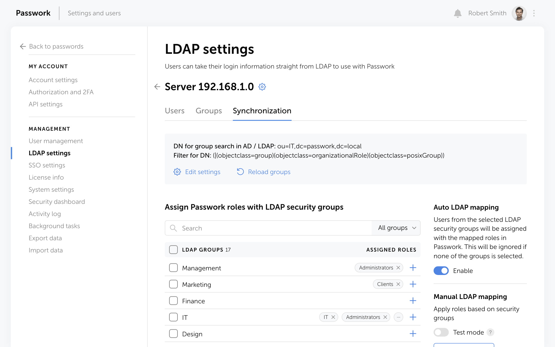Image resolution: width=555 pixels, height=347 pixels.
Task: Open the All groups filter dropdown
Action: [396, 228]
